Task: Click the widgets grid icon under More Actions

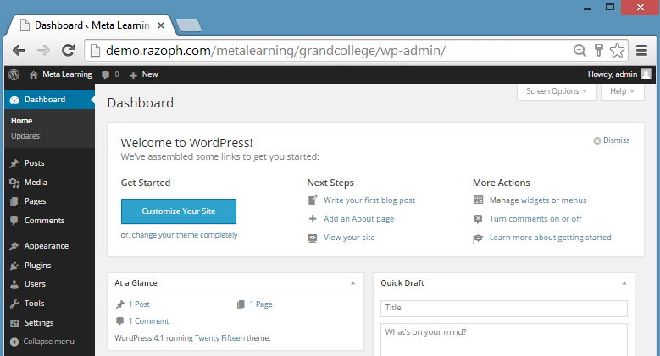Action: tap(478, 200)
